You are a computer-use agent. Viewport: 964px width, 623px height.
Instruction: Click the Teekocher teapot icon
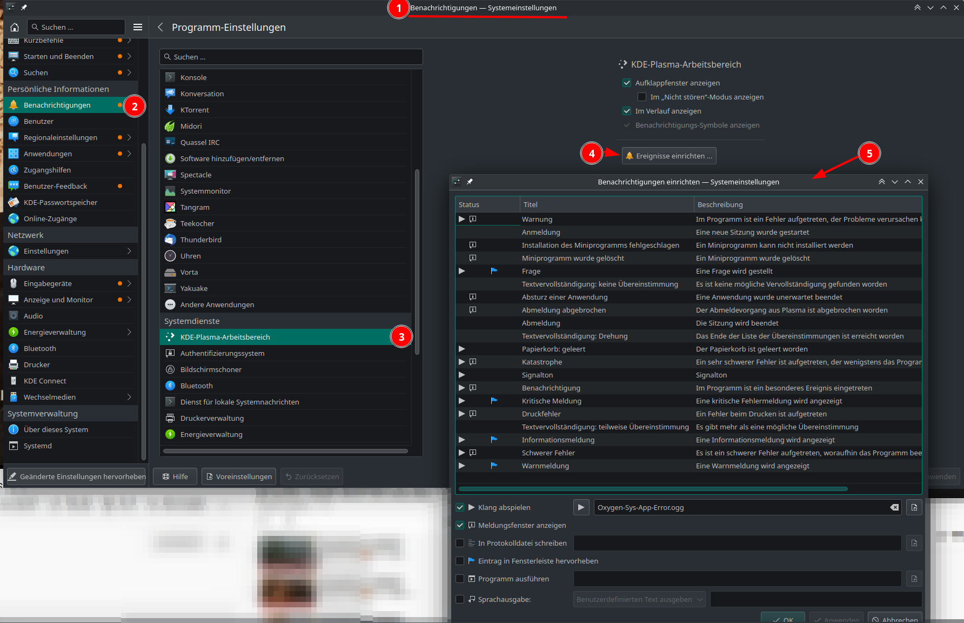coord(170,223)
